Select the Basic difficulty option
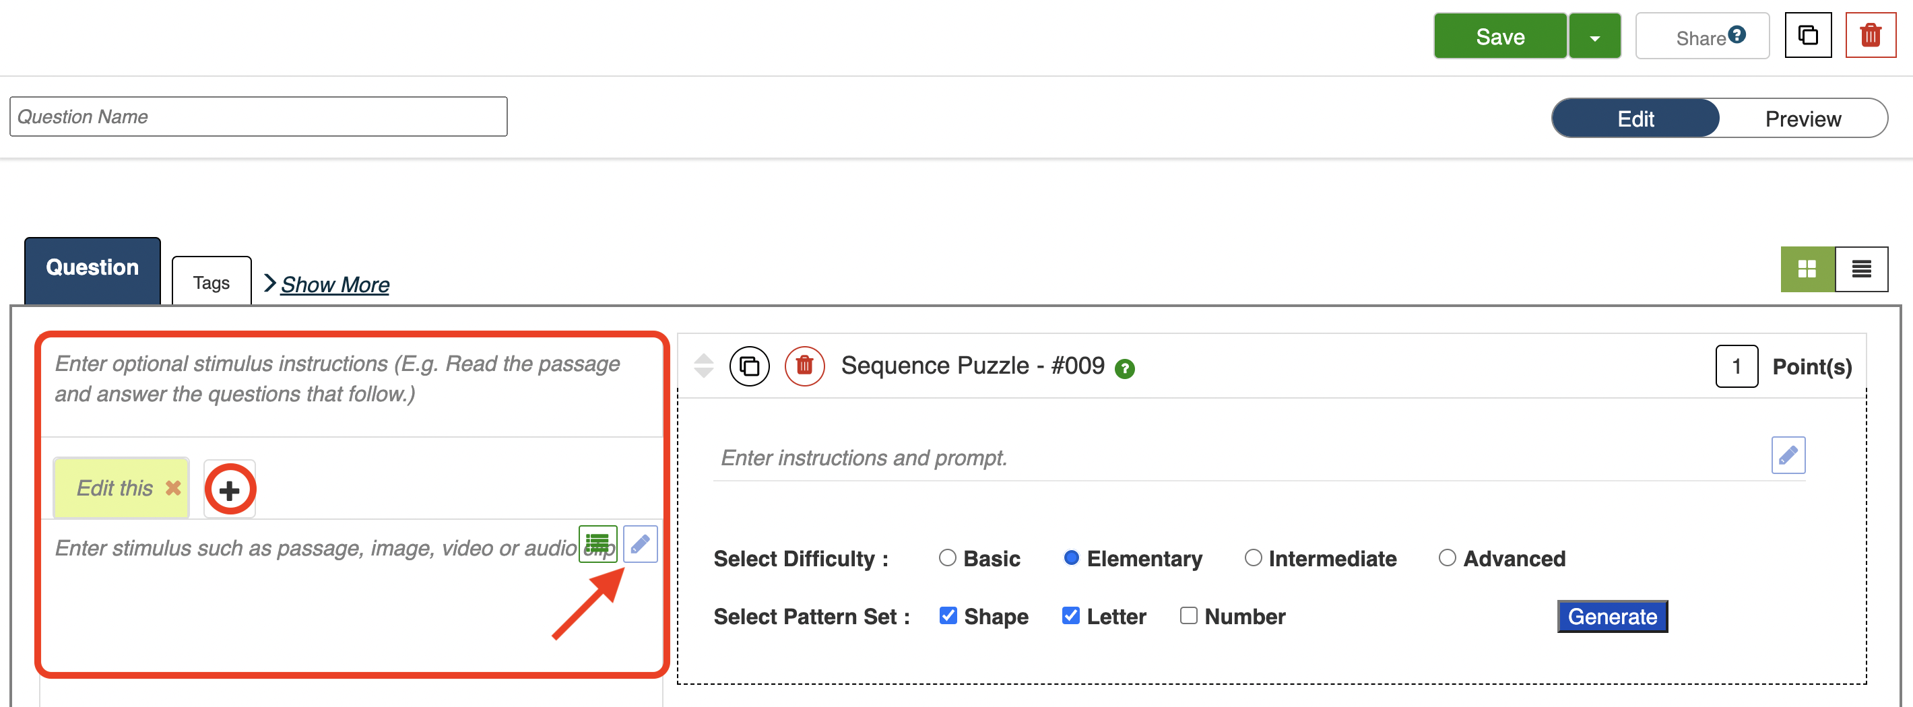This screenshot has height=707, width=1913. (947, 558)
